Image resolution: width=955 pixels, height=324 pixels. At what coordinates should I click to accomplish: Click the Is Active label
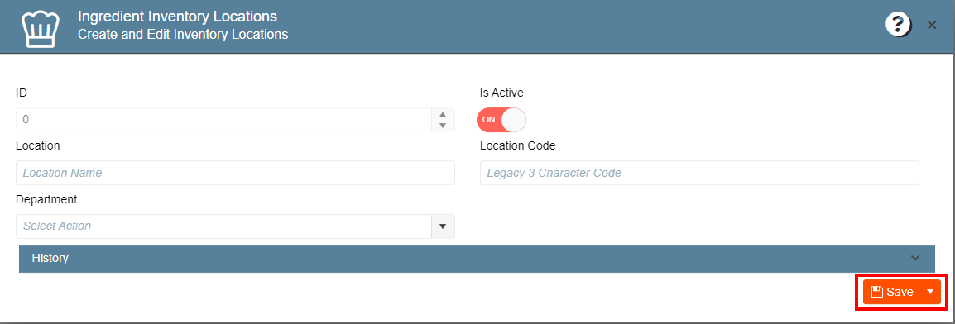pyautogui.click(x=501, y=93)
